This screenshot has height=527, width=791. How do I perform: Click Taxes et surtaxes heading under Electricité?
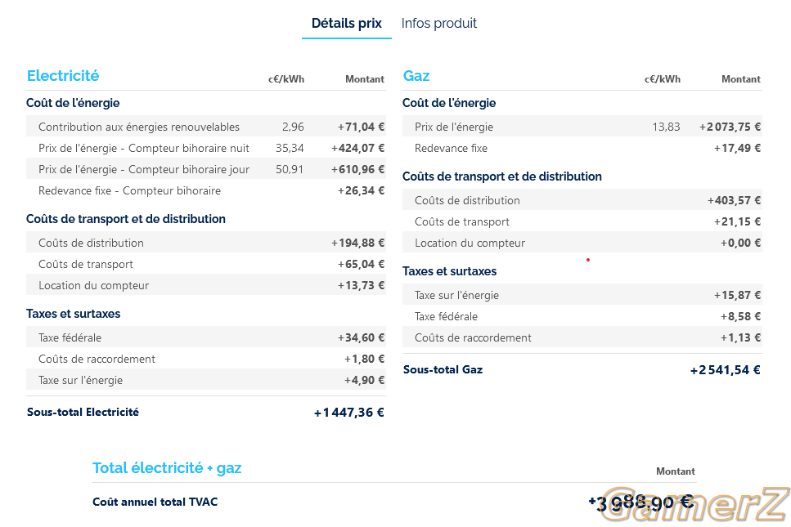tap(73, 314)
